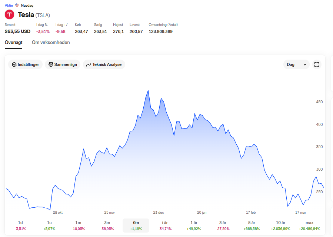Click the 25 nov date axis label
The width and height of the screenshot is (333, 237).
pyautogui.click(x=109, y=212)
